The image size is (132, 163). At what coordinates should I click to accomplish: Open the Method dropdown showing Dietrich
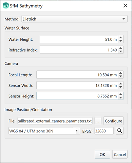(74, 19)
